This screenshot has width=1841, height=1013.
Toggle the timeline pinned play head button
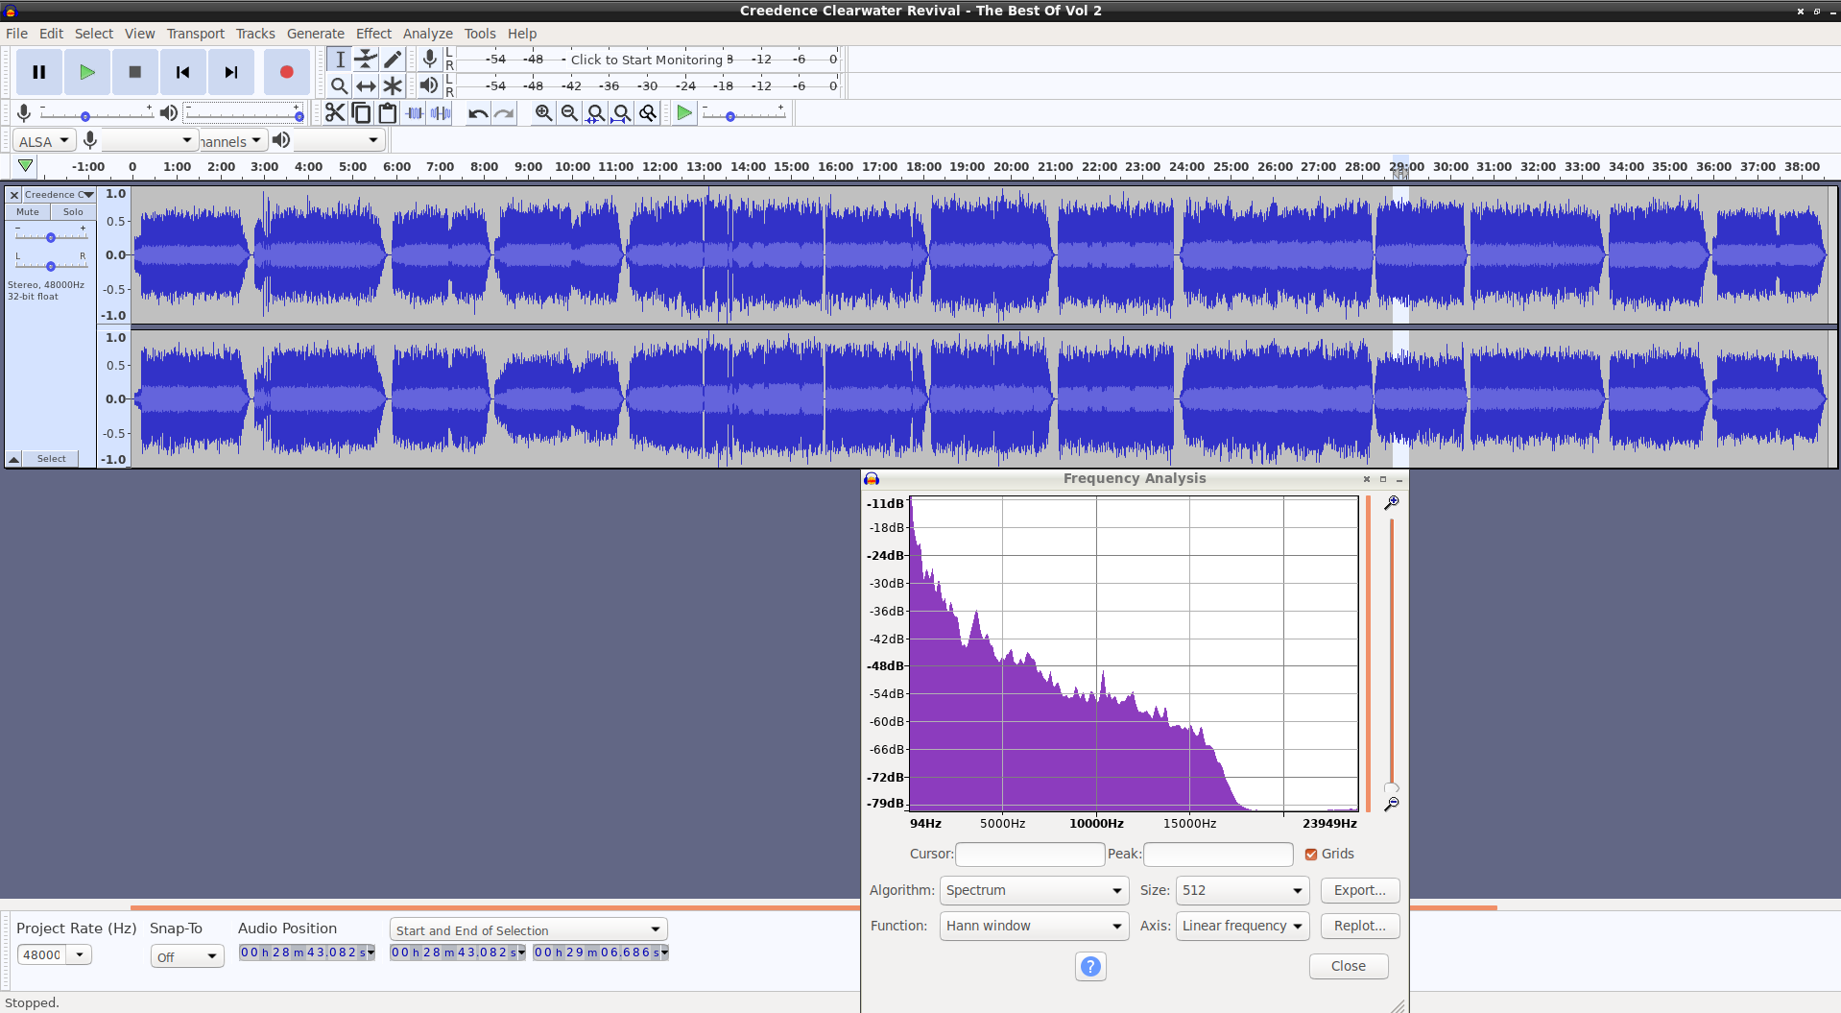[26, 166]
